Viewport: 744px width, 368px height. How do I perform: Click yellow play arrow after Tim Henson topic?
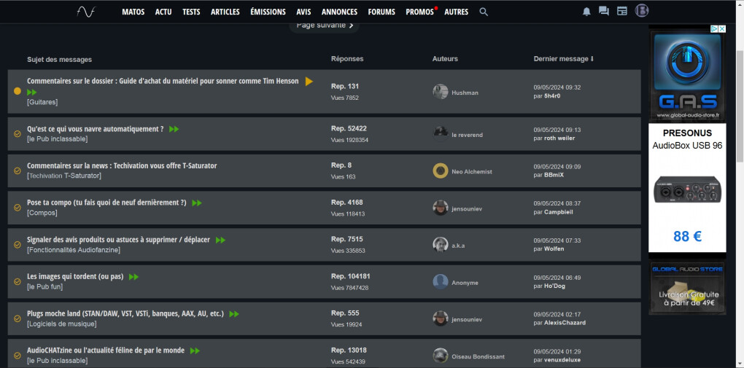pos(309,81)
